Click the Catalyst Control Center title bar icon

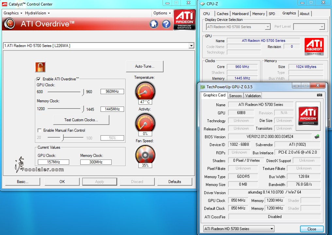coord(5,4)
